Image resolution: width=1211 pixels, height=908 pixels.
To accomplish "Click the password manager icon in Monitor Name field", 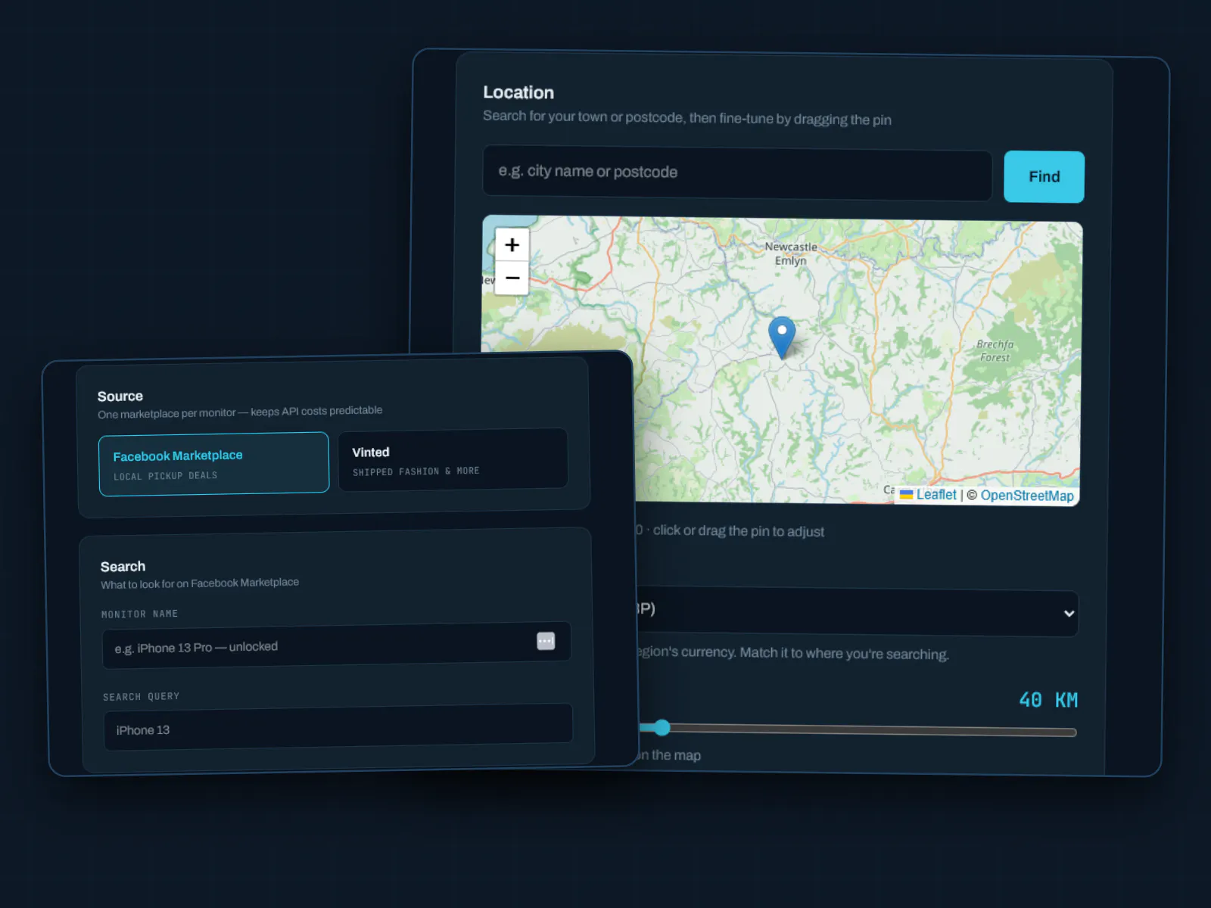I will (546, 641).
